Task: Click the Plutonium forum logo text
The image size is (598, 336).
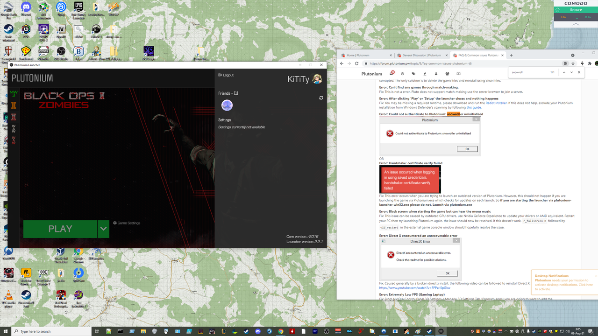Action: 372,74
